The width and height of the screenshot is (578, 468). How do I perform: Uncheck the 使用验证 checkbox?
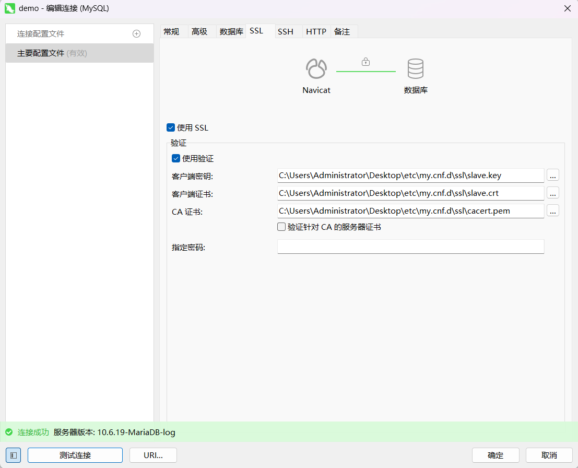pos(176,159)
